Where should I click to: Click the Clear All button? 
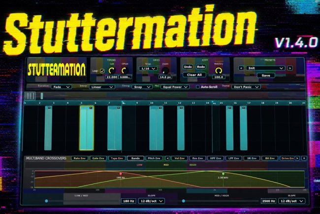pyautogui.click(x=194, y=75)
